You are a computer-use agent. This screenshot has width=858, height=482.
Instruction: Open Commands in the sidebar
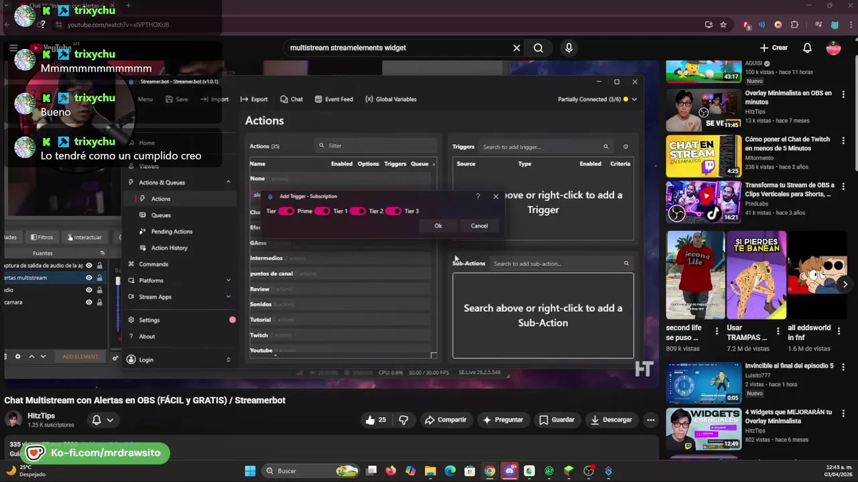pos(154,264)
